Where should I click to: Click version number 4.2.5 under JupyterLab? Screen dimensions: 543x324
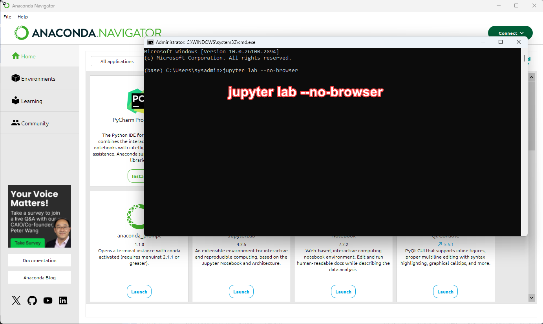point(241,244)
